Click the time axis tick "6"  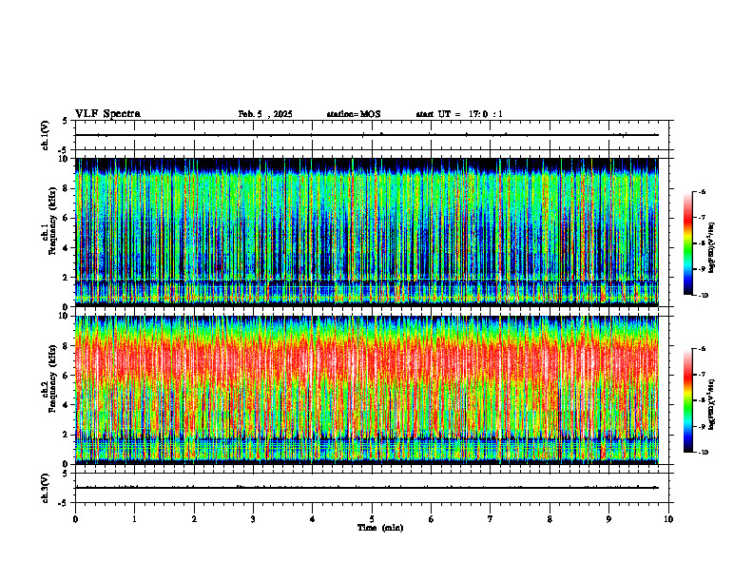431,519
